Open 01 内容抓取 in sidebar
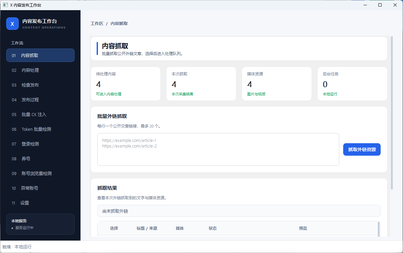The width and height of the screenshot is (403, 253). [40, 55]
